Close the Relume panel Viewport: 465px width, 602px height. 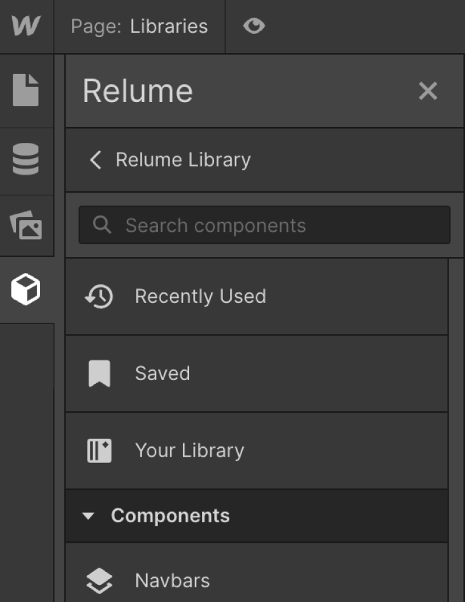(x=428, y=91)
